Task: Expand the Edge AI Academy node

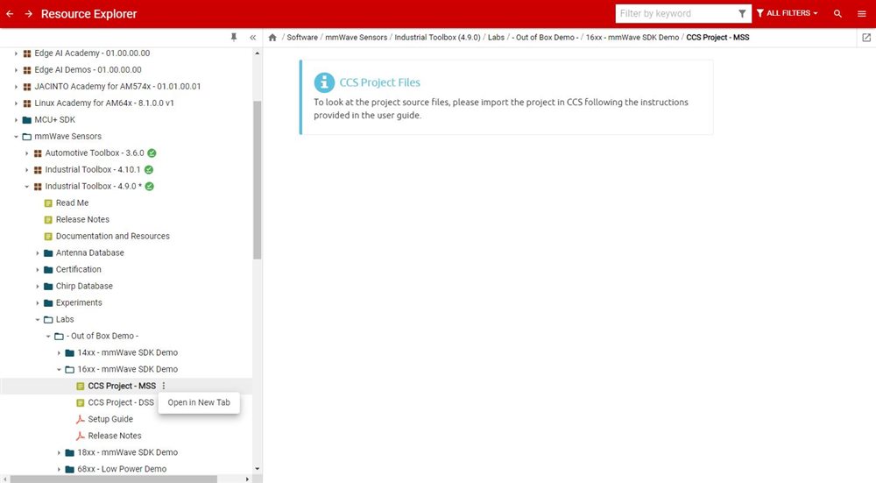Action: 16,53
